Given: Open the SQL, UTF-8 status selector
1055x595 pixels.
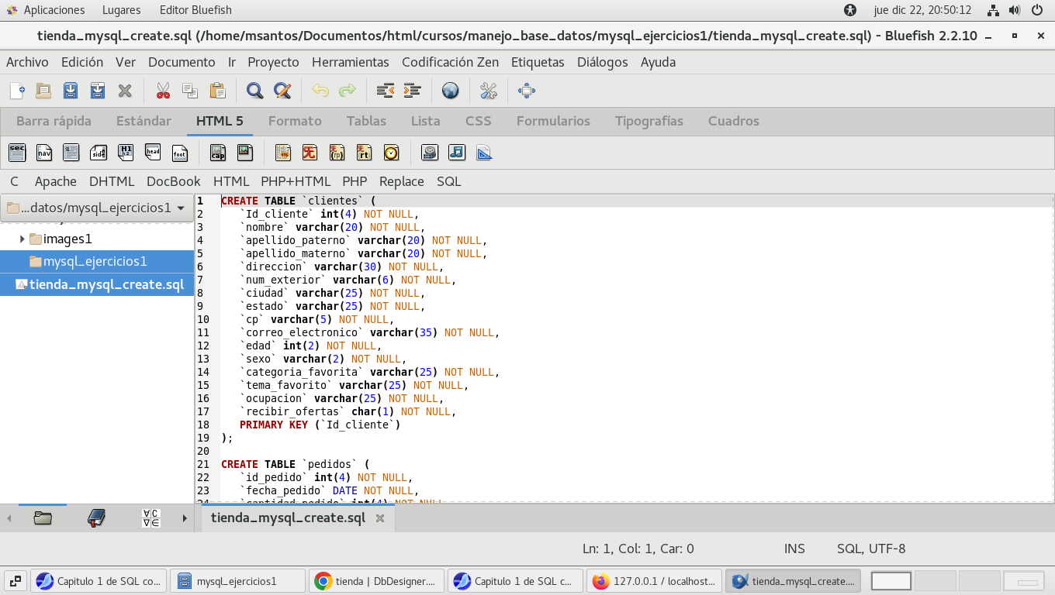Looking at the screenshot, I should (870, 549).
